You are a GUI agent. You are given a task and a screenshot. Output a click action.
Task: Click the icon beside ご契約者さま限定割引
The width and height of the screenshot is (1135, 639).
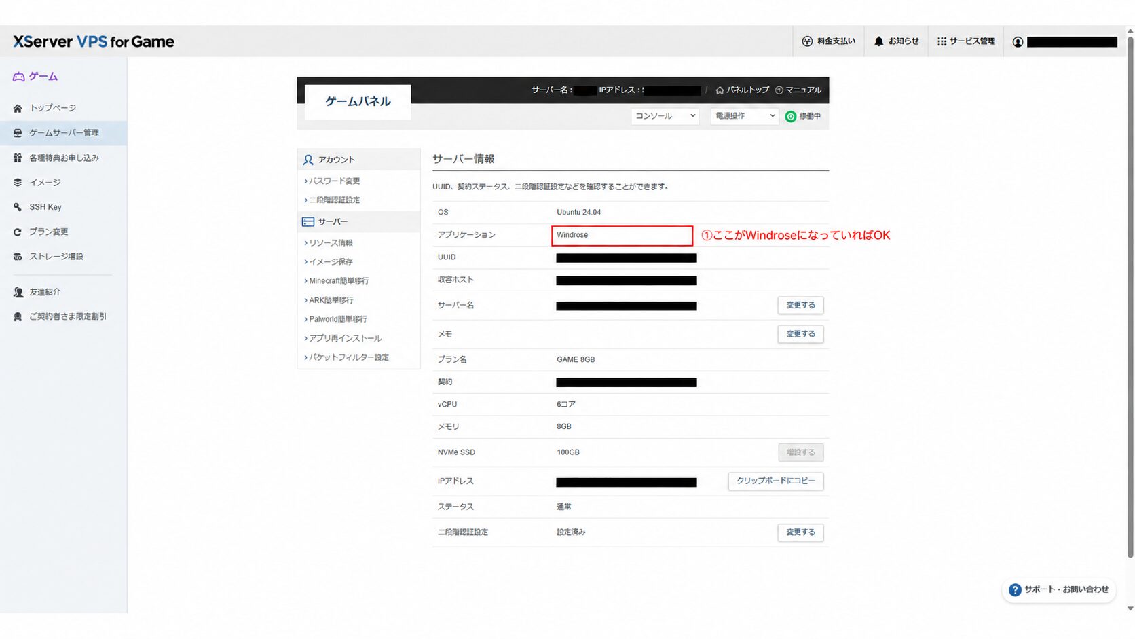click(18, 316)
